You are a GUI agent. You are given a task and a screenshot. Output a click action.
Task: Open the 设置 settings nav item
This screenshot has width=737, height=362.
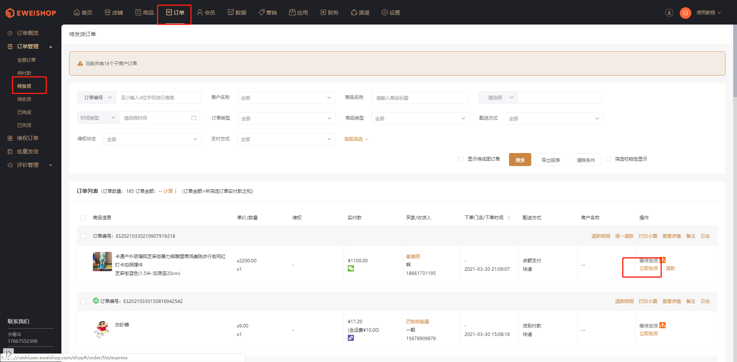point(391,13)
